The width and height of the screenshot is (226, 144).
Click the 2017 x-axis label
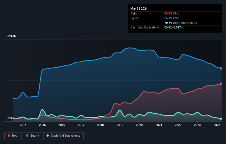tap(81, 125)
